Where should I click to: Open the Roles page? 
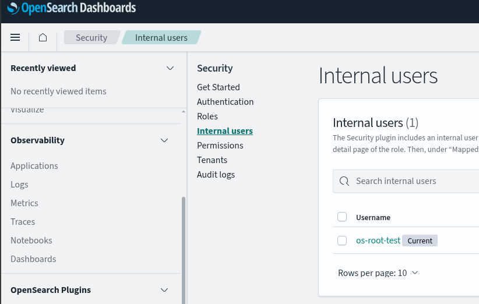[207, 116]
